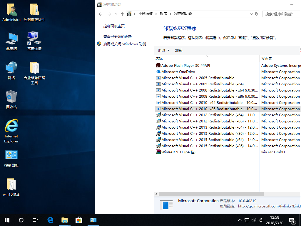Click the horizontal scrollbar thumb
Viewport: 301px width, 226px height.
coord(211,194)
